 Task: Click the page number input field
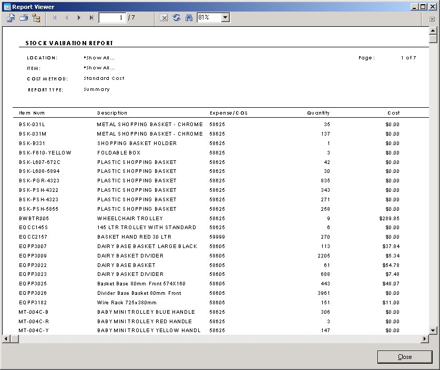pos(112,18)
